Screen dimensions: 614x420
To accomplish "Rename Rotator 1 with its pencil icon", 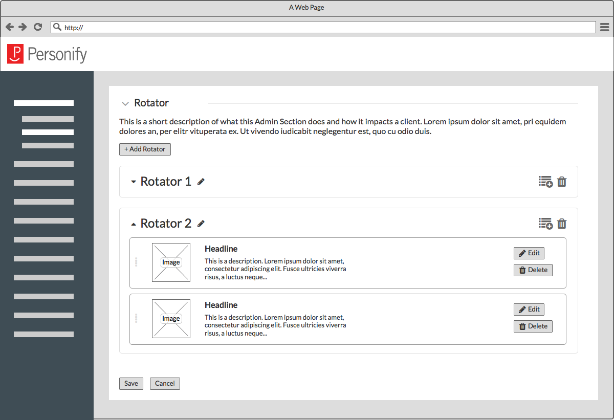I will (x=201, y=182).
